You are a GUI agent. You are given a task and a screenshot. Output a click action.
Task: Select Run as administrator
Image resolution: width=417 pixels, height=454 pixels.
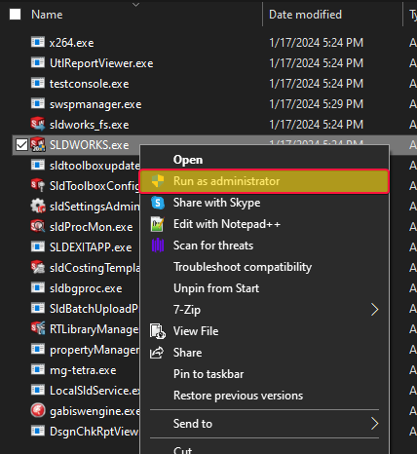point(264,181)
